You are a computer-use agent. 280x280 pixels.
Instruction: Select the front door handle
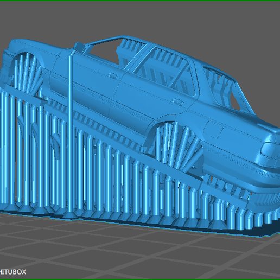[112, 75]
